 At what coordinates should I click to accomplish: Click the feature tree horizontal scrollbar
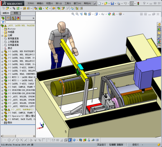18,136
